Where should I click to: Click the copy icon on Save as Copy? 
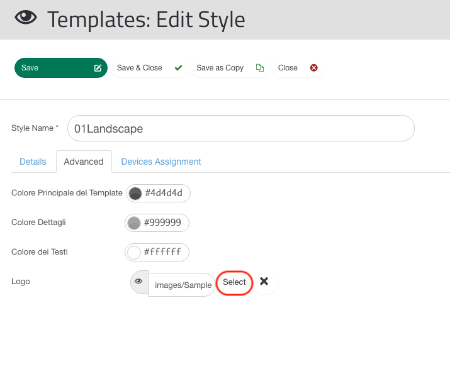pos(260,68)
